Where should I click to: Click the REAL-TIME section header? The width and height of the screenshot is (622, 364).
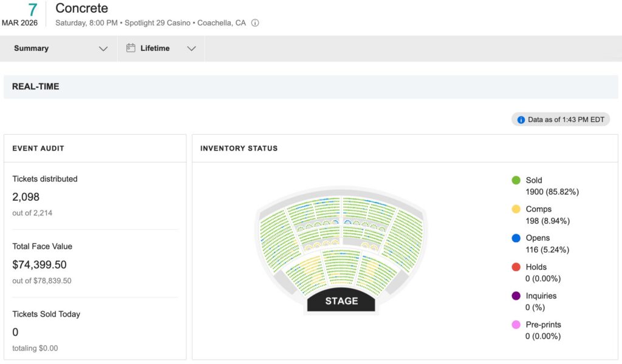point(36,87)
